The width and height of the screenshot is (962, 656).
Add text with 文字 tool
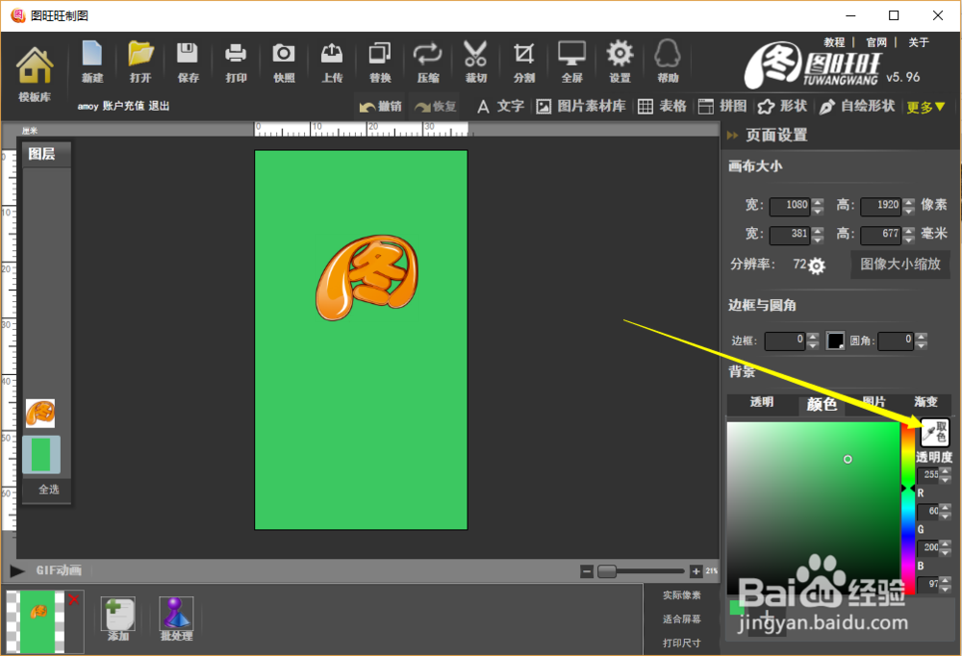click(x=500, y=106)
